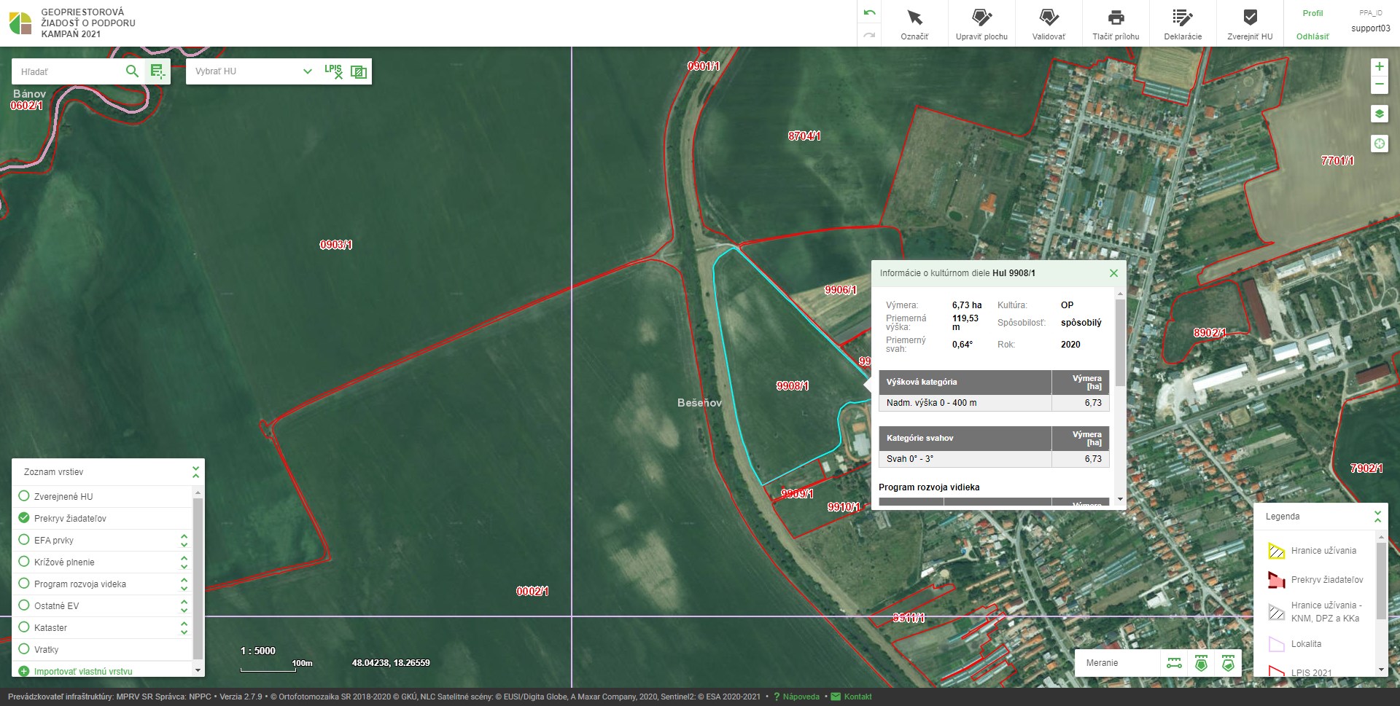Focus the Hľadať search field
The height and width of the screenshot is (706, 1400).
69,71
